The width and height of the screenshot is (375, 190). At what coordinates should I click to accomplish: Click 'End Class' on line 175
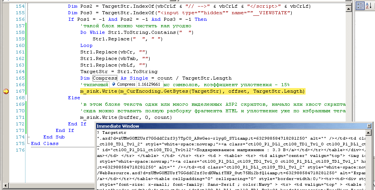tap(45, 143)
